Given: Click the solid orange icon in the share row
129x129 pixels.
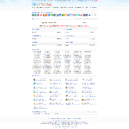Looking at the screenshot, I should click(65, 15).
